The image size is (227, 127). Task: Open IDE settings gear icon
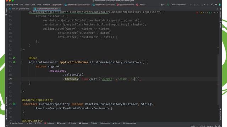coord(216,5)
